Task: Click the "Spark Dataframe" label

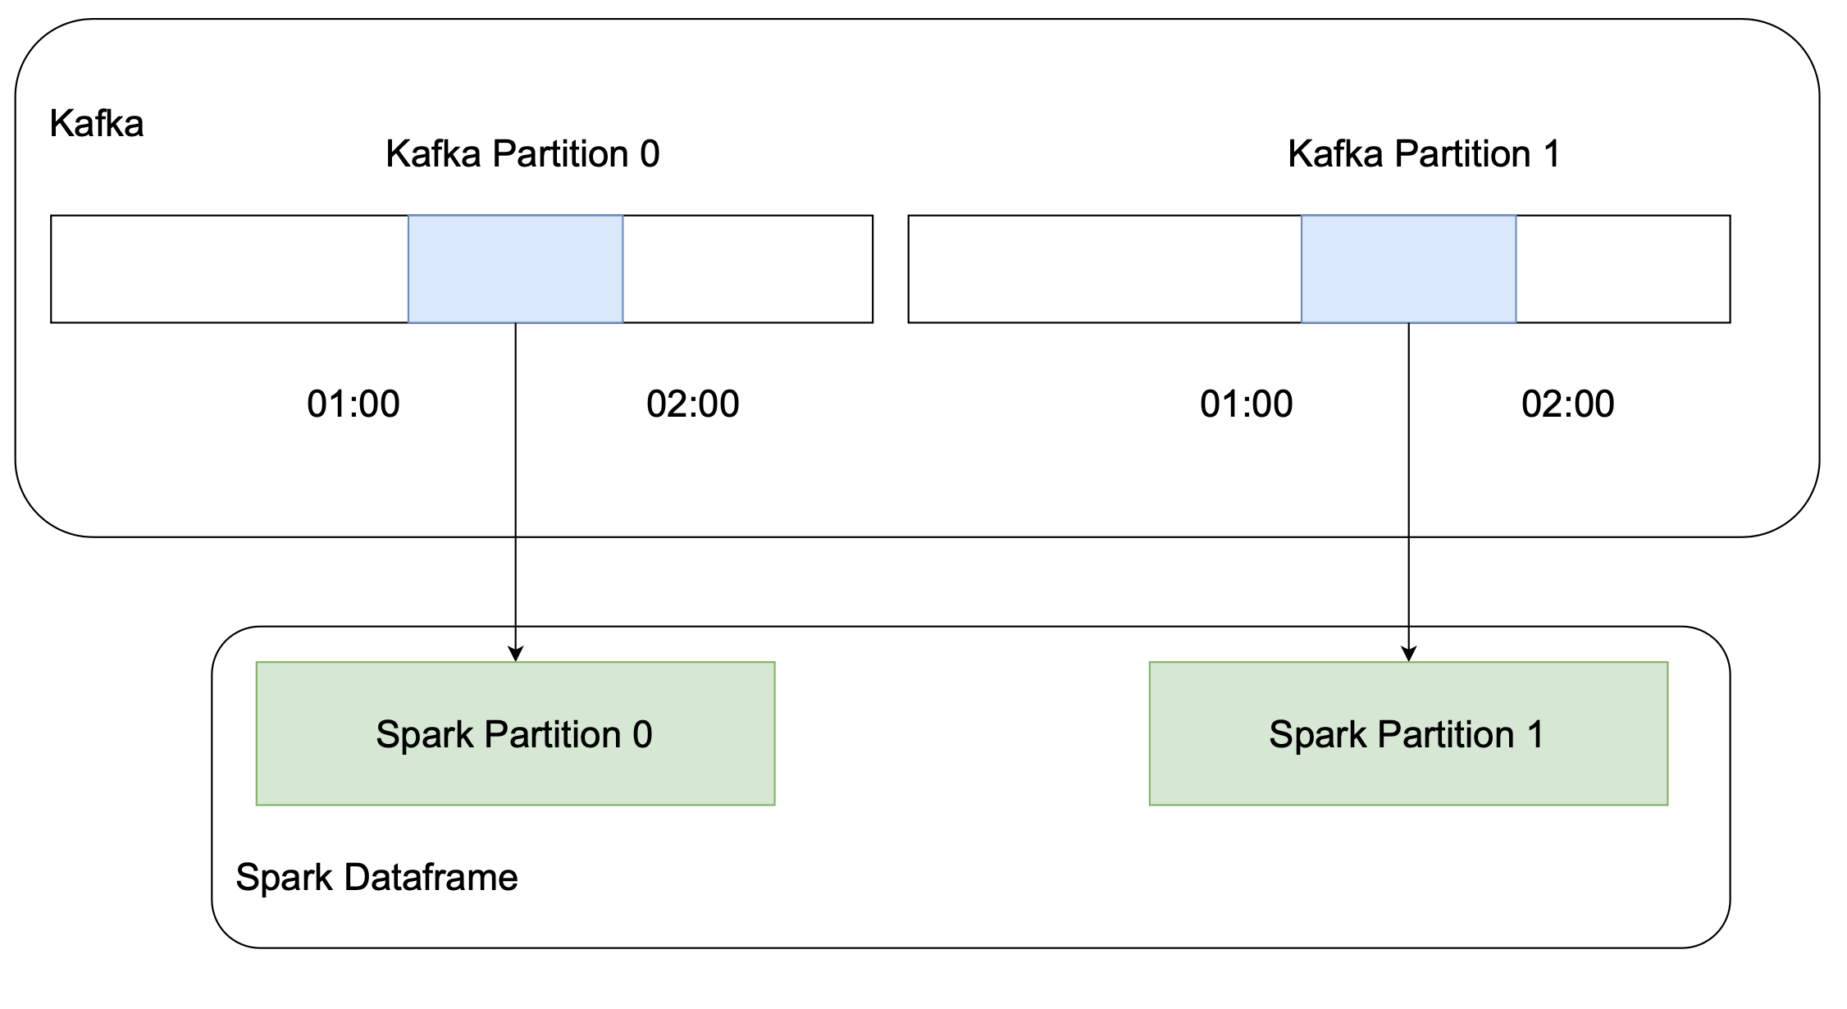Action: tap(376, 878)
